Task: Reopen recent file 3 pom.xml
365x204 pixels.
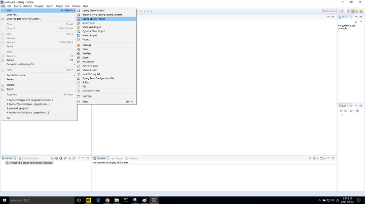Action: pos(39,109)
